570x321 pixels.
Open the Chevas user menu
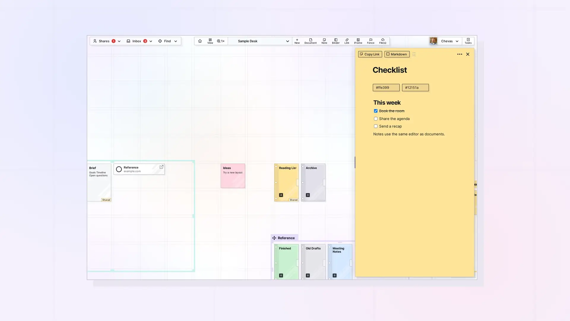[x=450, y=41]
